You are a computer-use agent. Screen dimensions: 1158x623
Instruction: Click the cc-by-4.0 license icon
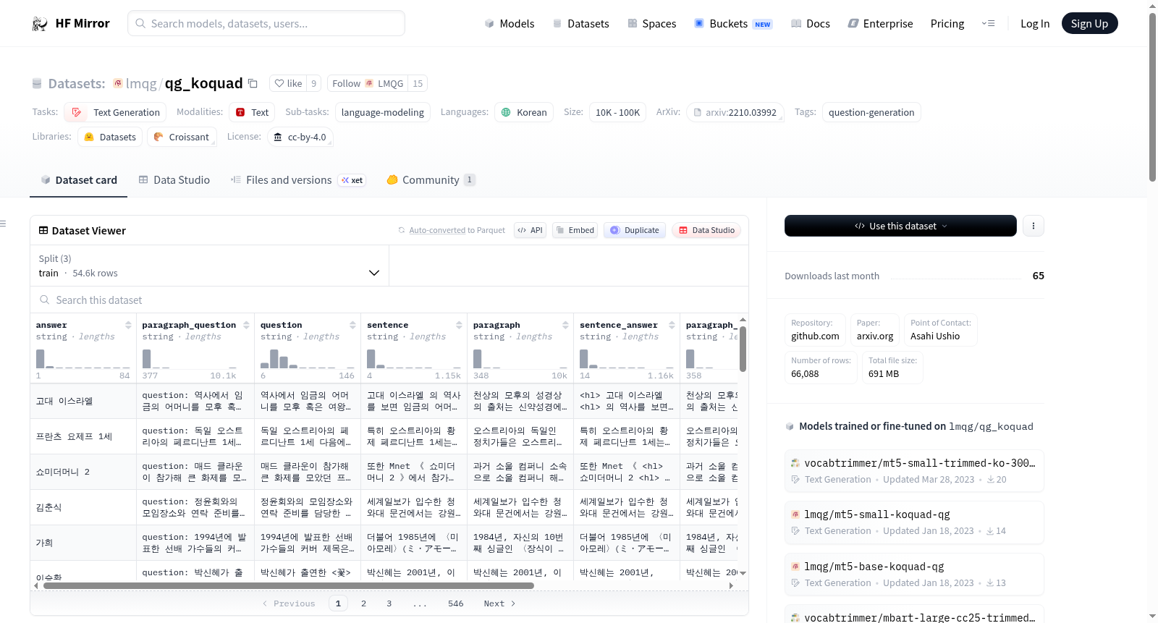click(x=278, y=137)
